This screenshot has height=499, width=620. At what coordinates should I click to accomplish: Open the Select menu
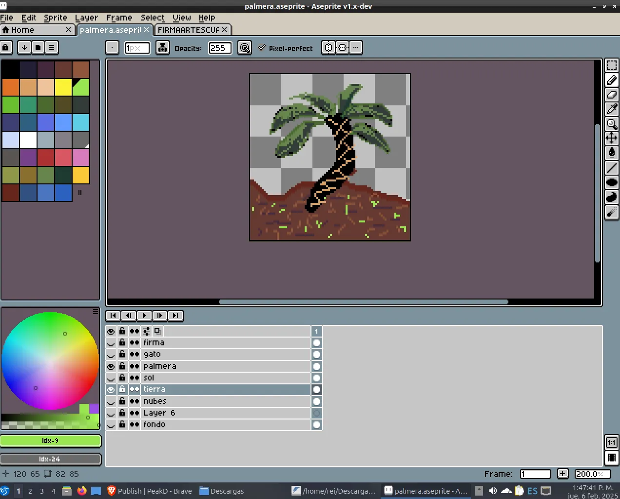[153, 18]
